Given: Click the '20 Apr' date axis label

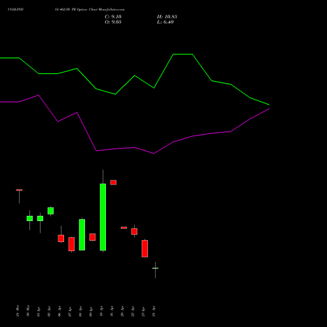Looking at the screenshot, I should tap(122, 311).
